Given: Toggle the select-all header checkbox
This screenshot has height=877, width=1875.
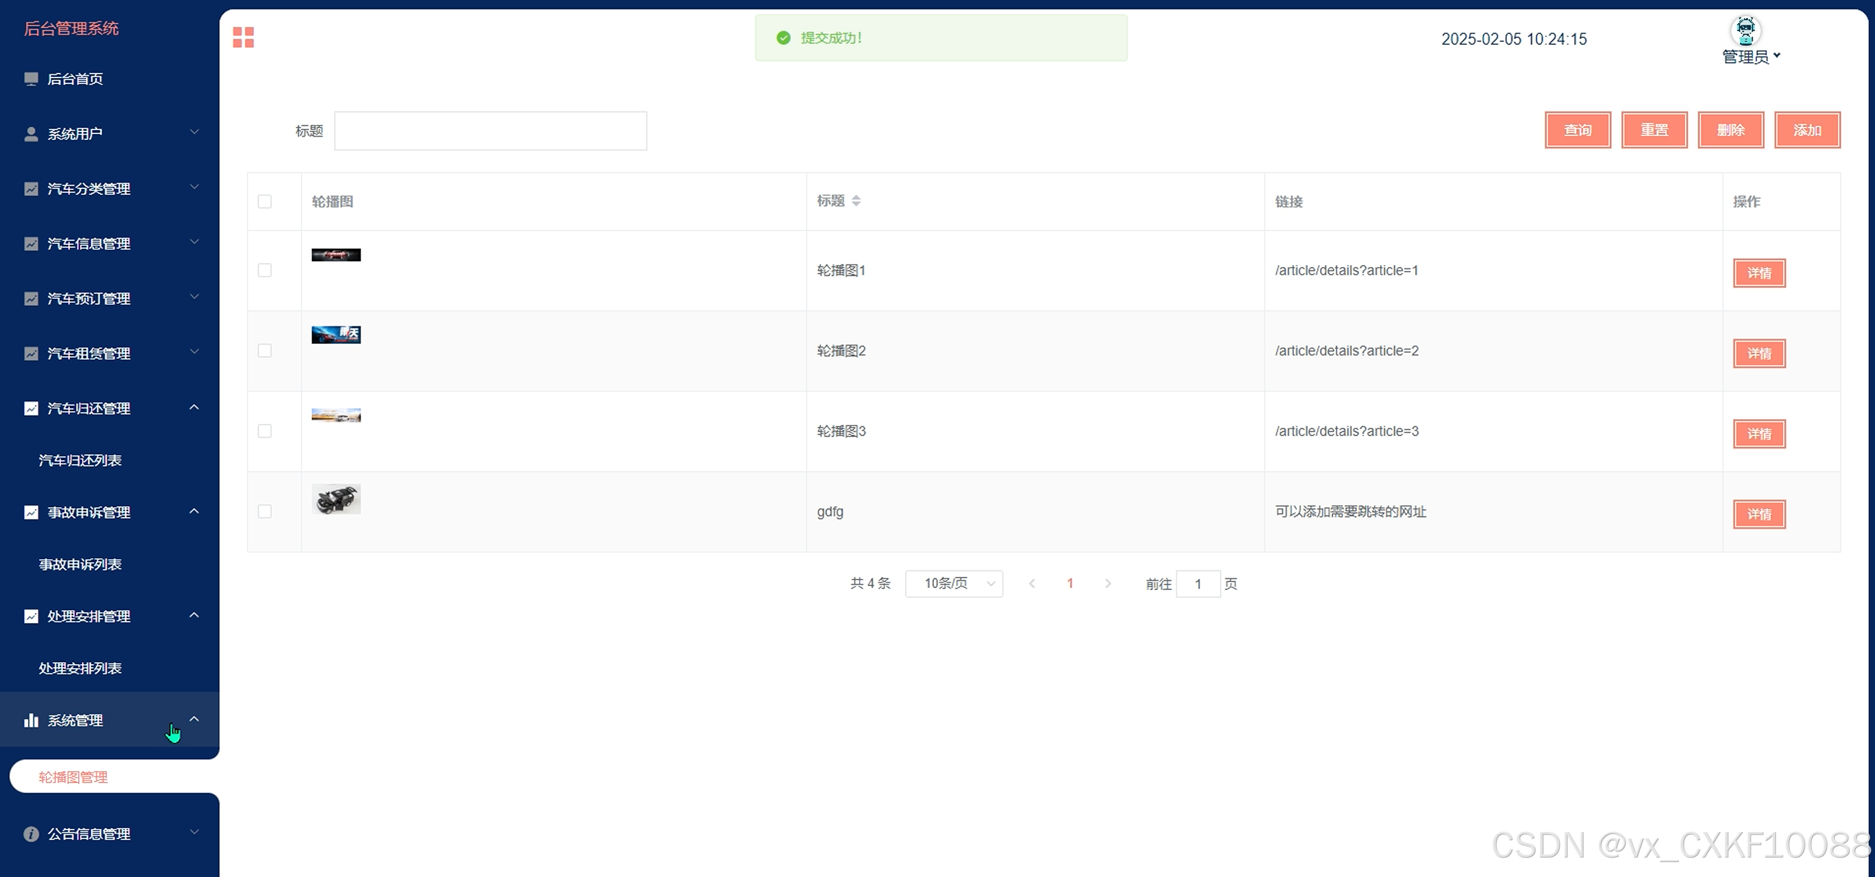Looking at the screenshot, I should [265, 202].
